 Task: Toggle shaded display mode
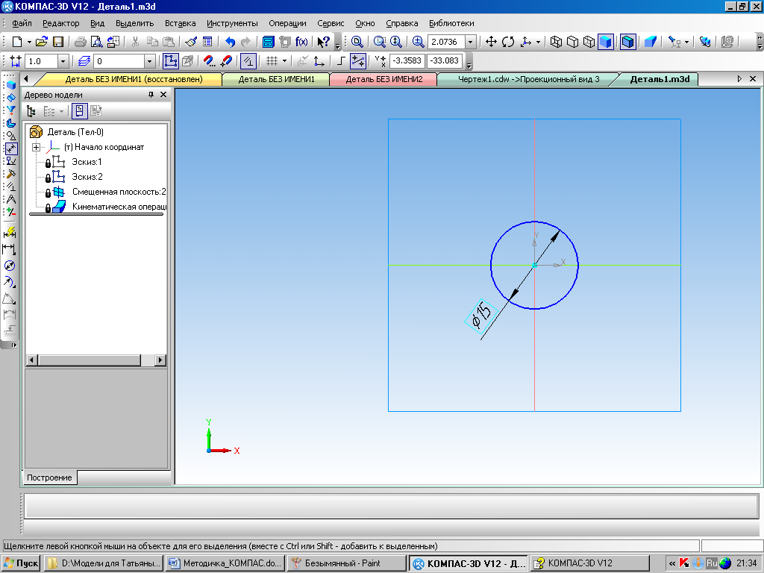coord(605,42)
